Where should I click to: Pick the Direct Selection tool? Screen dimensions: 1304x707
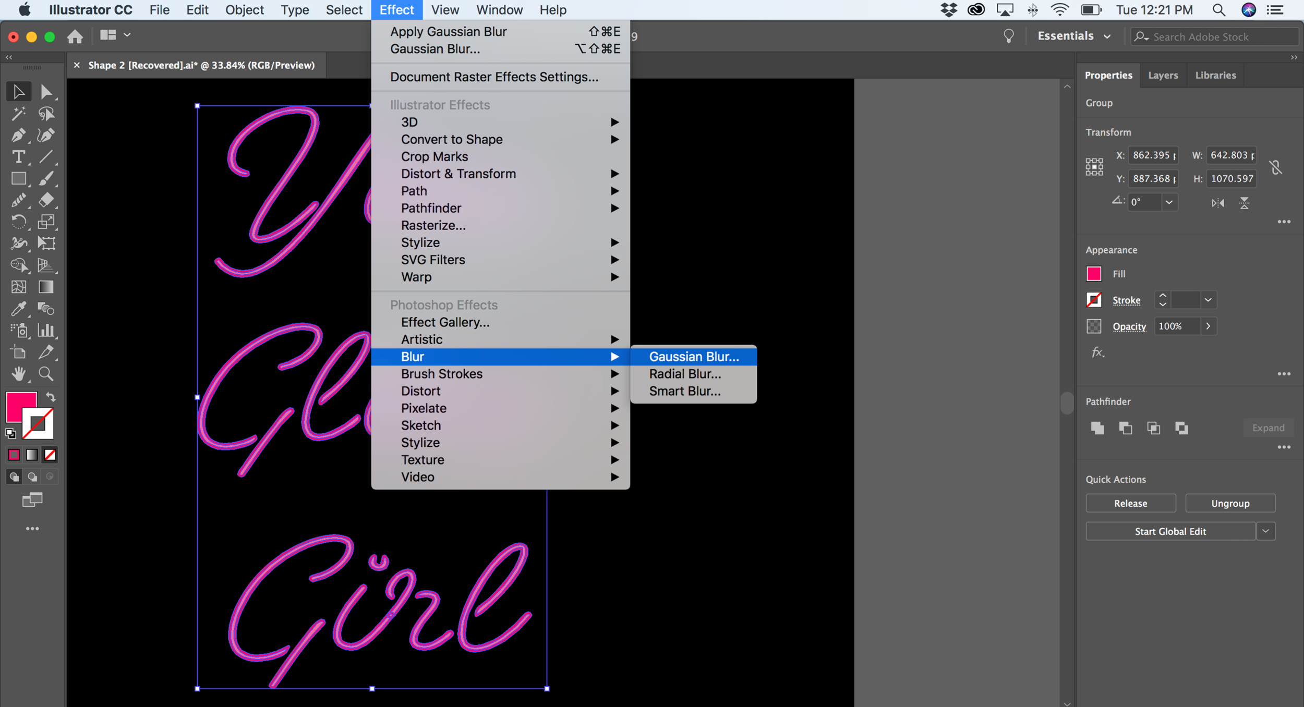click(46, 92)
